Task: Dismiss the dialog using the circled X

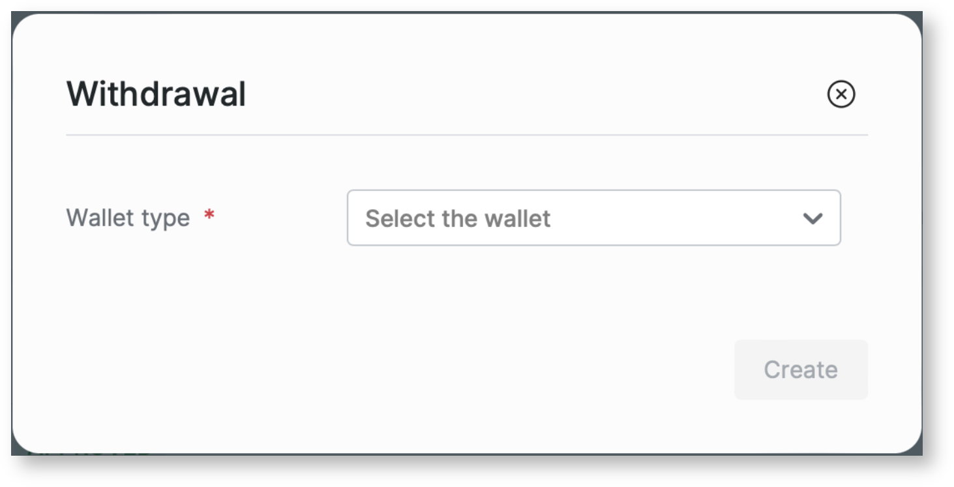Action: tap(841, 95)
